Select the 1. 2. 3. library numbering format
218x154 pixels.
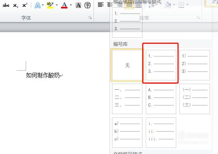click(x=161, y=65)
